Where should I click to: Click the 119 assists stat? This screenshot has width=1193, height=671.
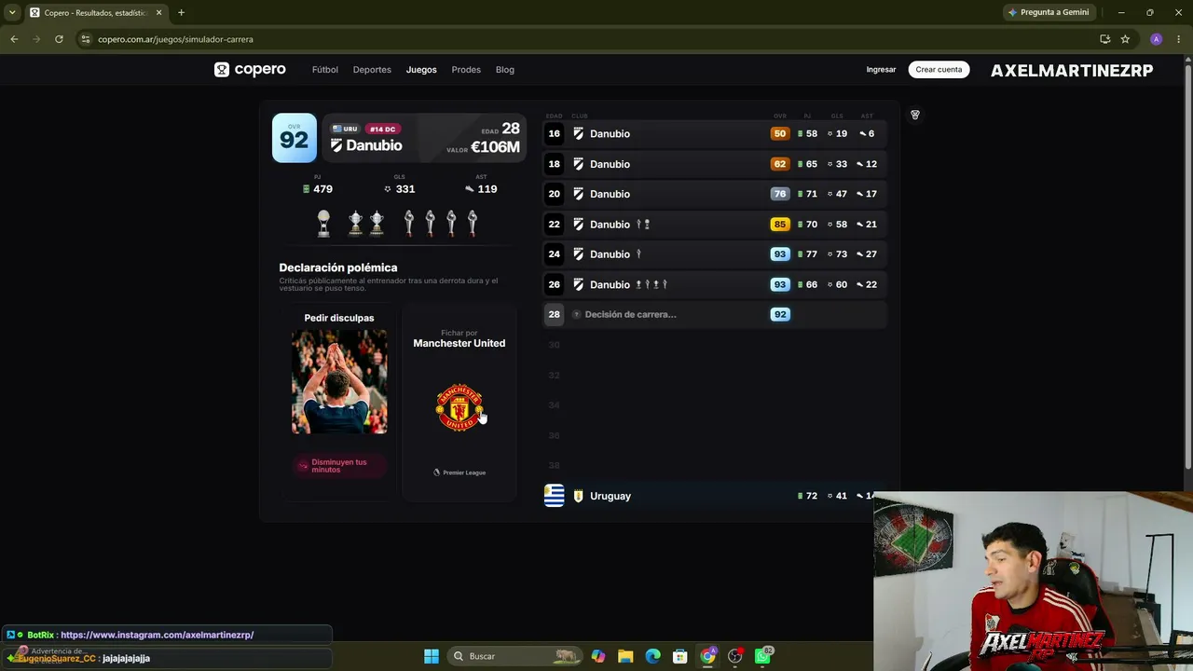click(x=481, y=188)
